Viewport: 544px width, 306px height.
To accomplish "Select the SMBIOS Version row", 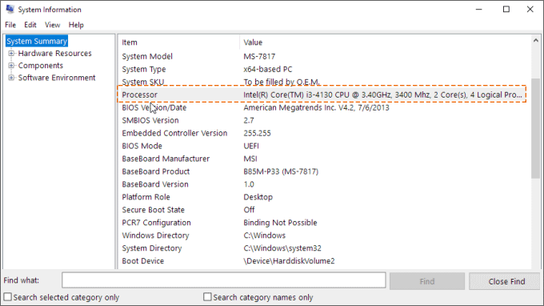I will click(x=324, y=120).
